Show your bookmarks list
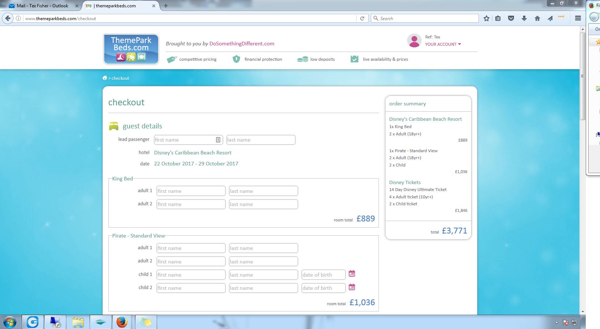Screen dimensions: 600x329 click(498, 18)
